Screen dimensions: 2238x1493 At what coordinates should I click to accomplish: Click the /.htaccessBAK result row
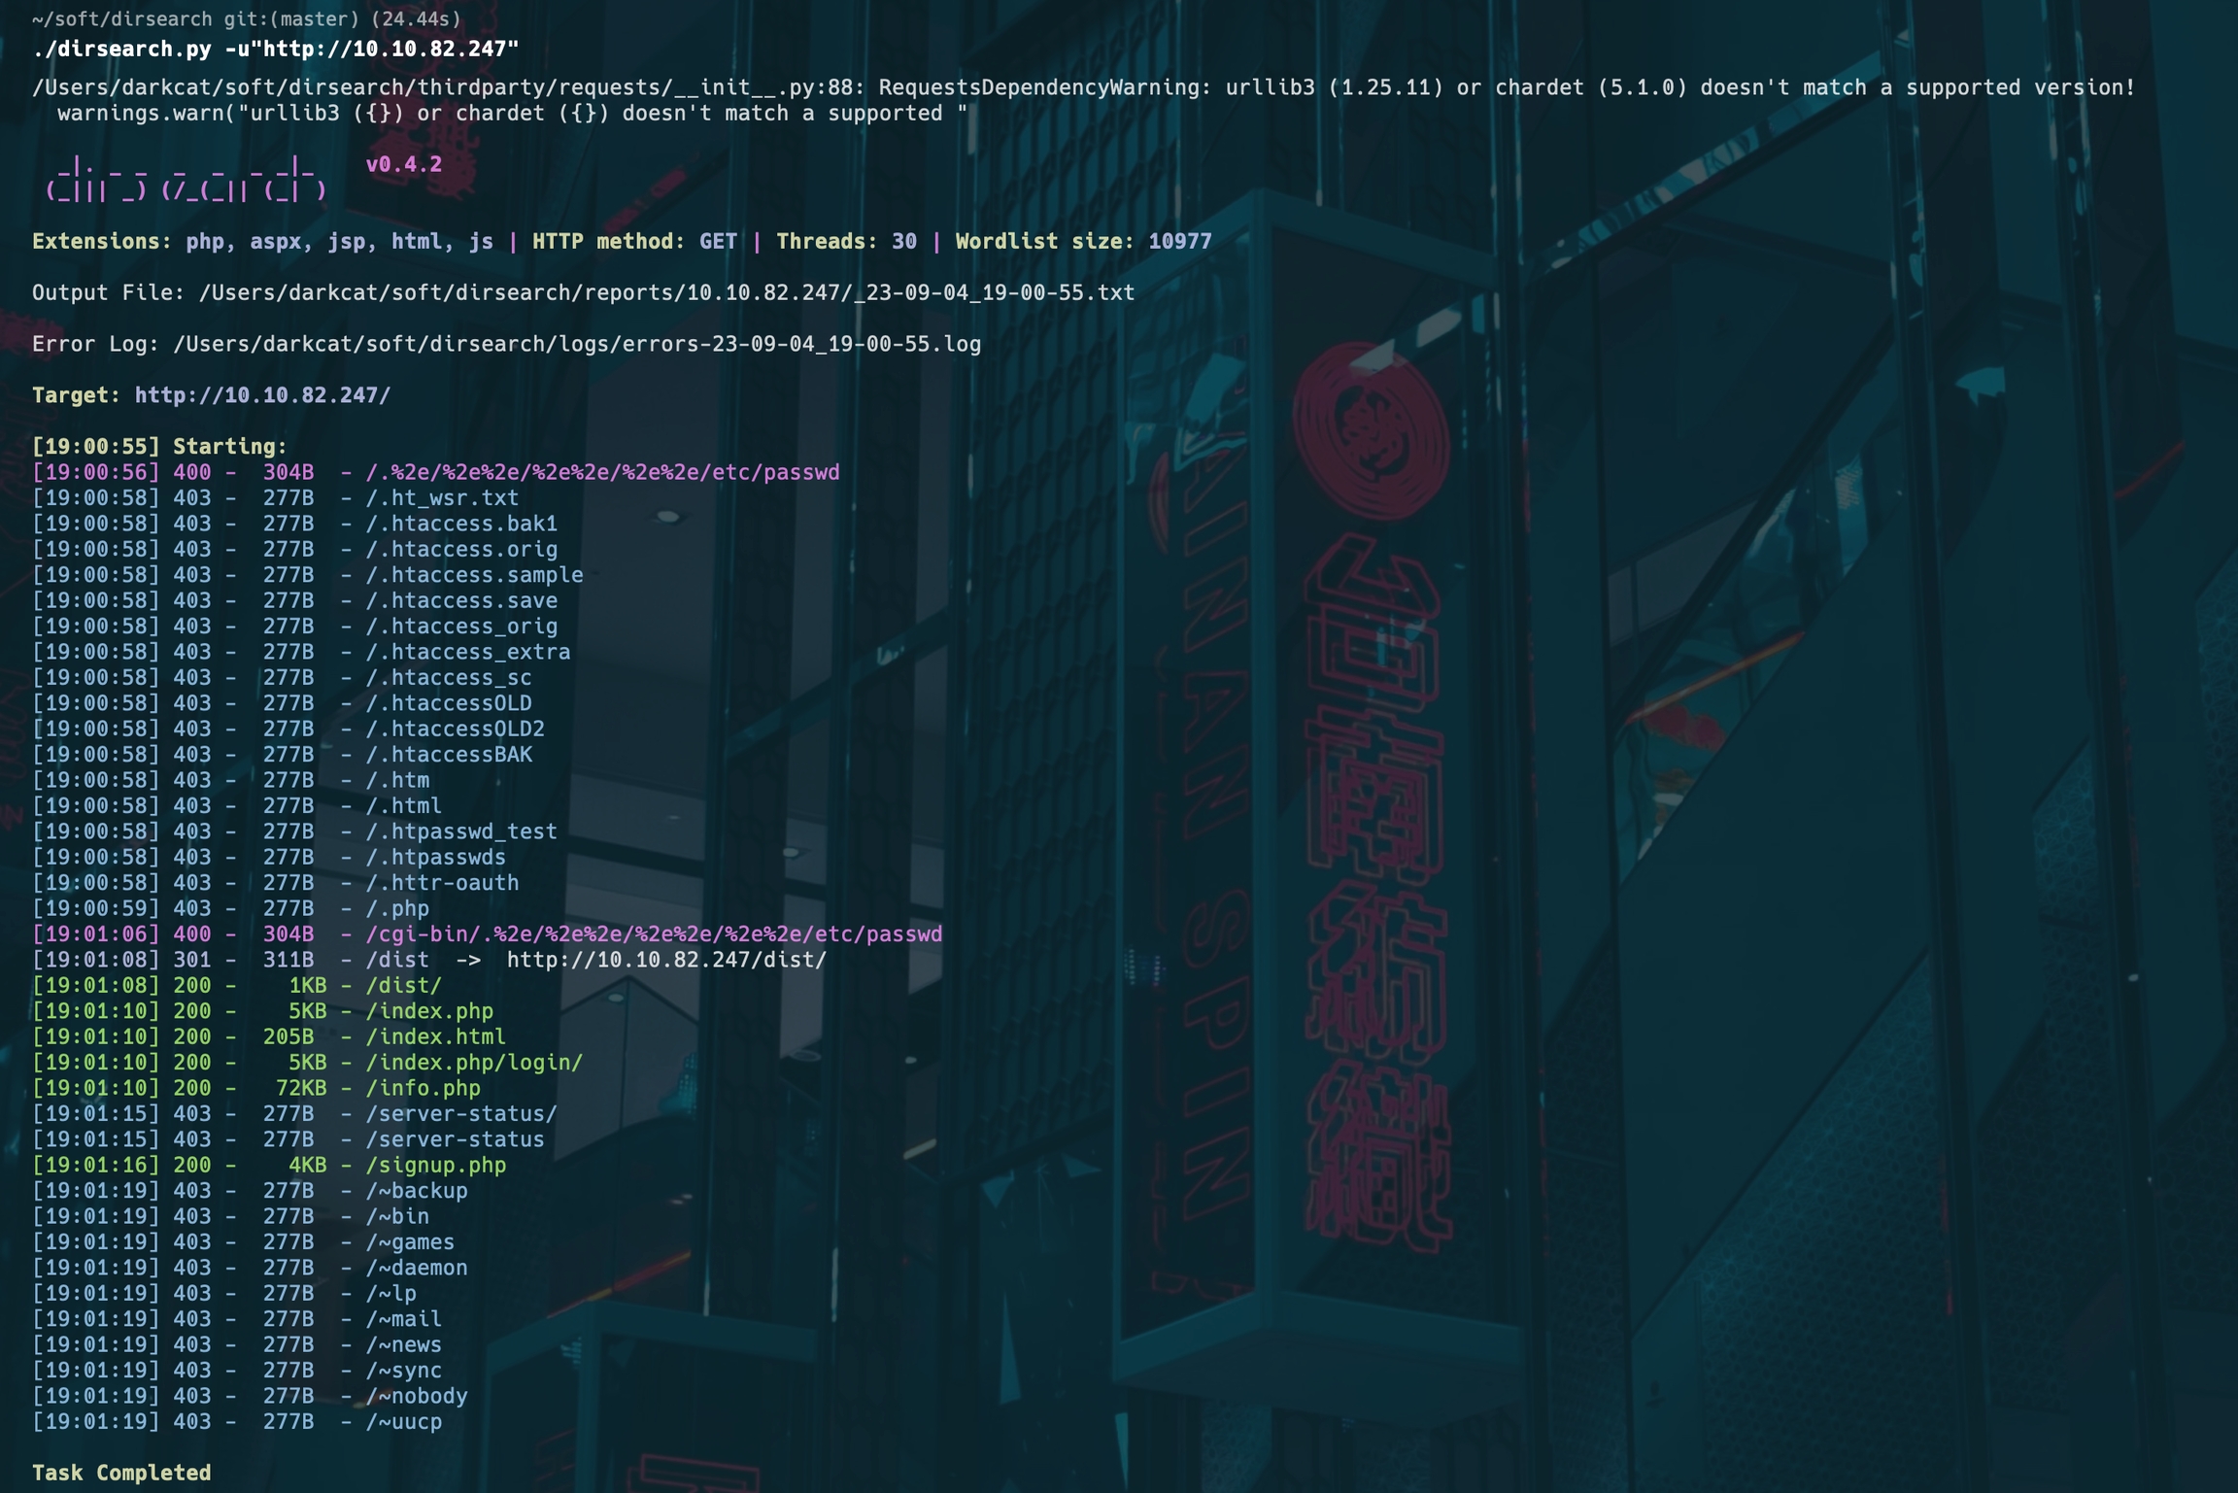(283, 755)
